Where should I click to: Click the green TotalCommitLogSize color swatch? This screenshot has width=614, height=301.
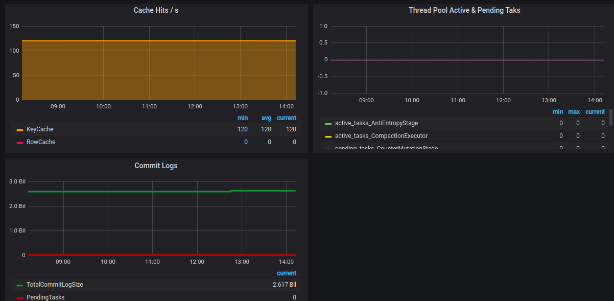pos(20,285)
